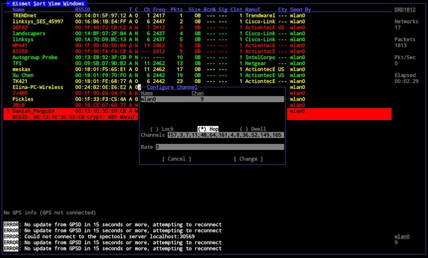Image resolution: width=428 pixels, height=258 pixels.
Task: Click the highlighted Danish_Penguin network
Action: click(x=33, y=111)
